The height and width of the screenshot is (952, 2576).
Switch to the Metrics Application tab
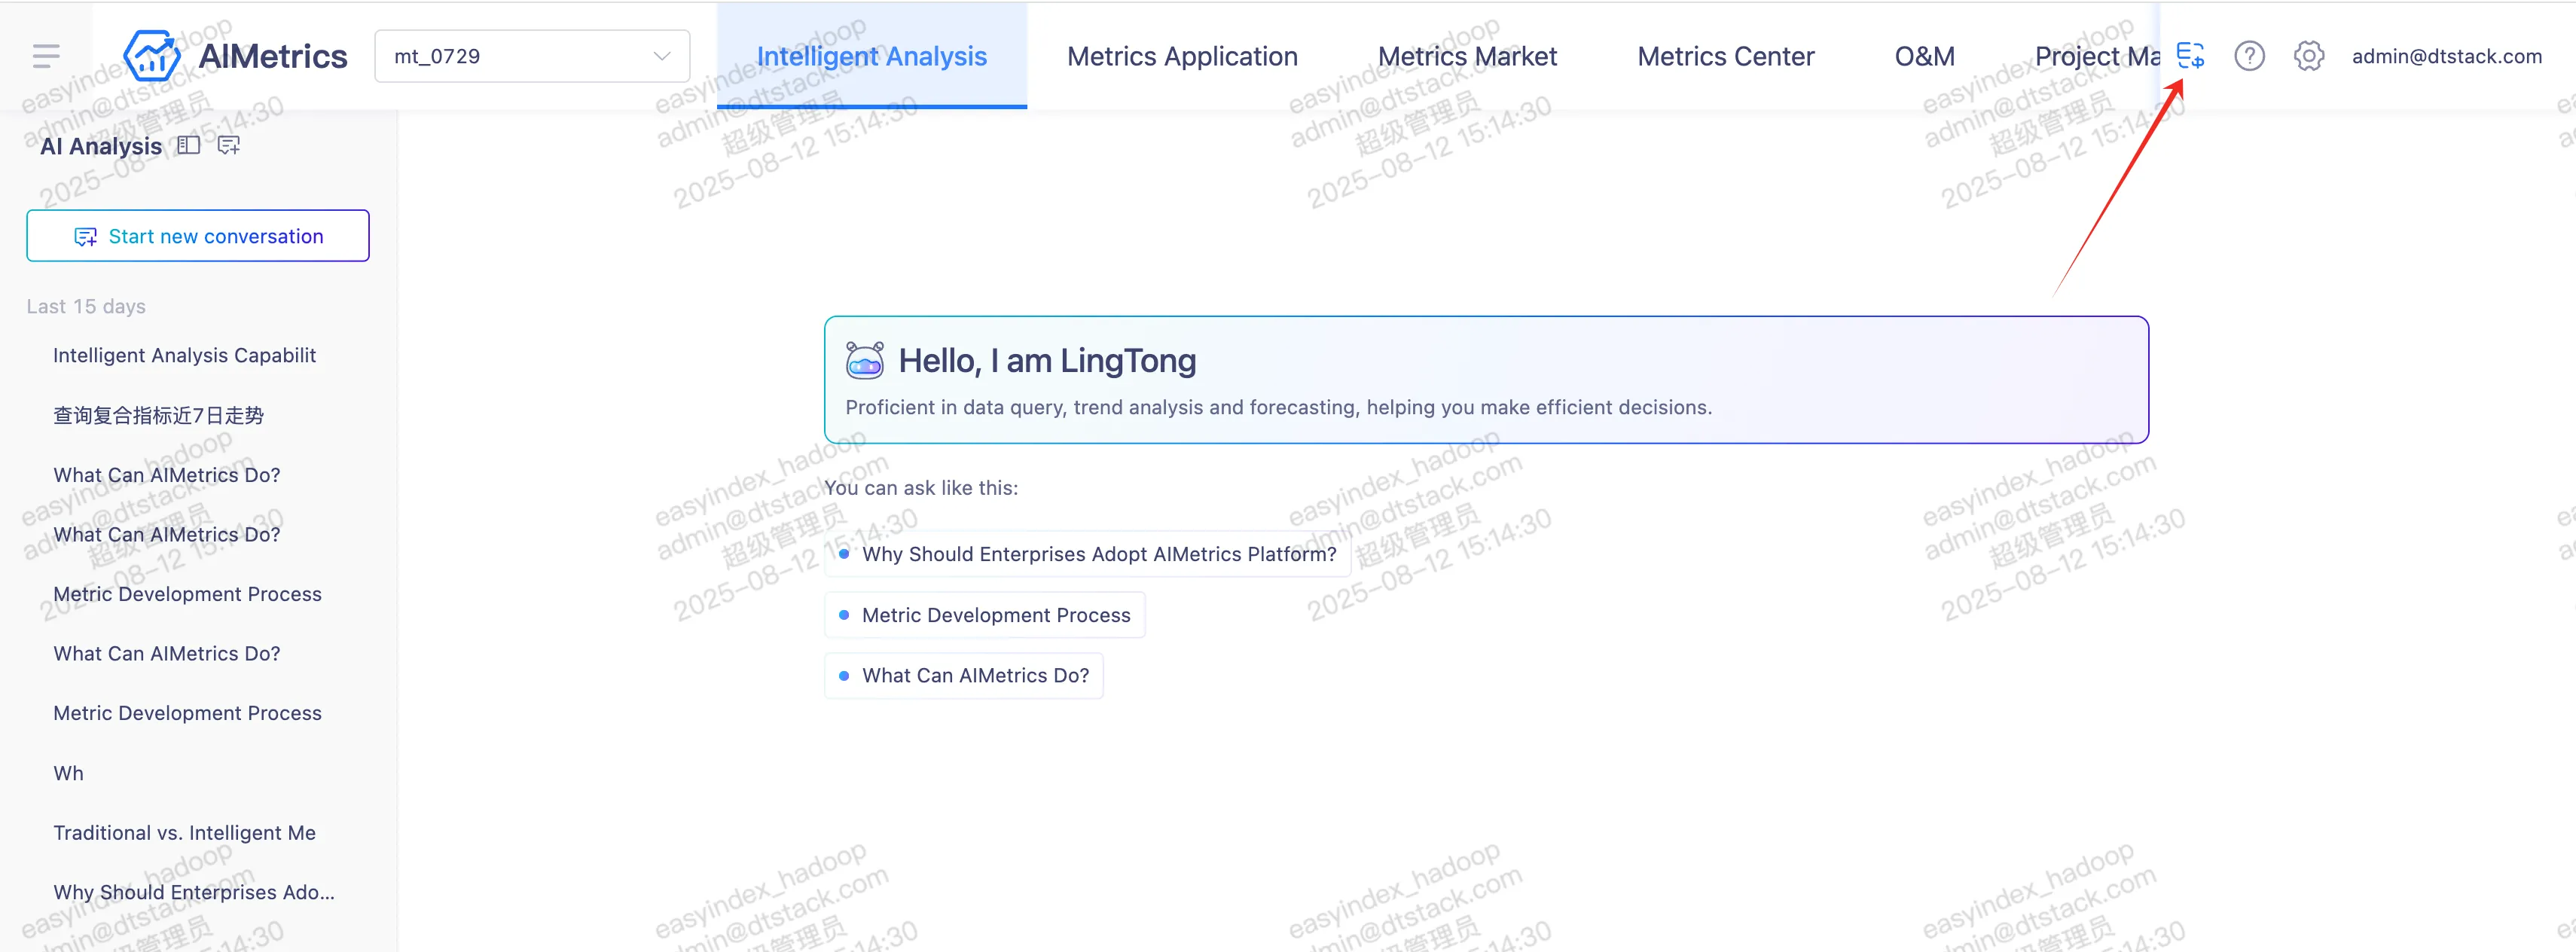coord(1182,56)
